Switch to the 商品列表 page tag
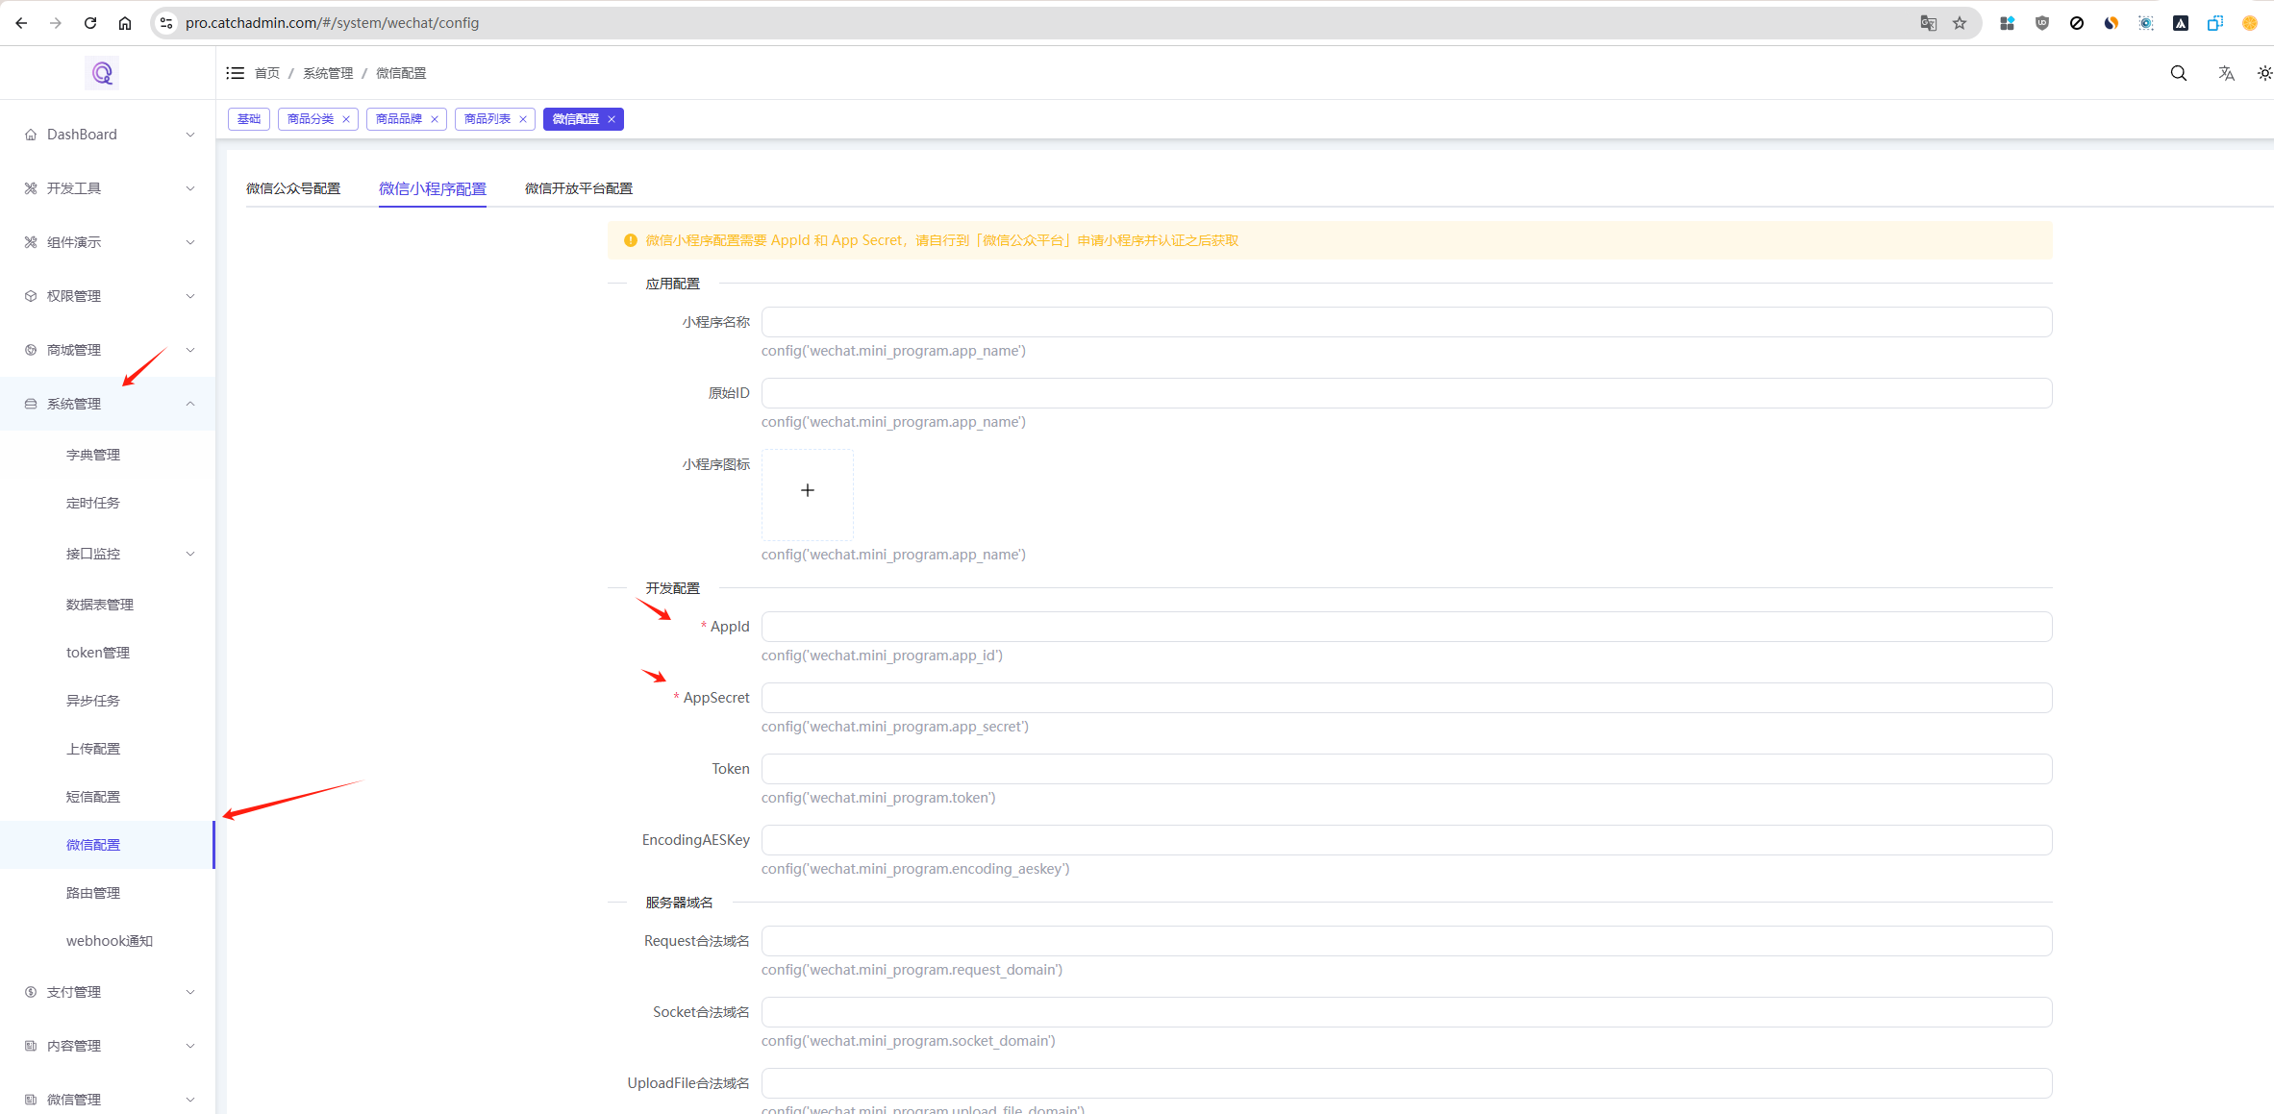This screenshot has width=2274, height=1114. 487,119
